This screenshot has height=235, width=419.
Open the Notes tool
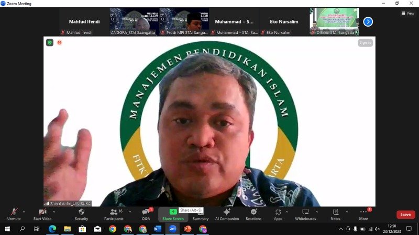(x=336, y=214)
